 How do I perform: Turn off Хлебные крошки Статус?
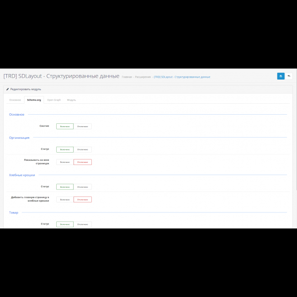82,187
